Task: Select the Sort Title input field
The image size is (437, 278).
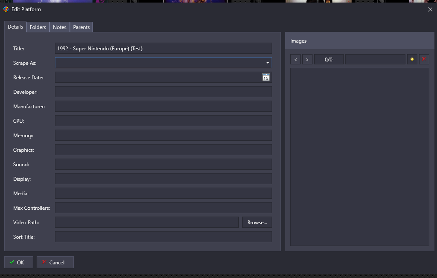Action: coord(163,237)
